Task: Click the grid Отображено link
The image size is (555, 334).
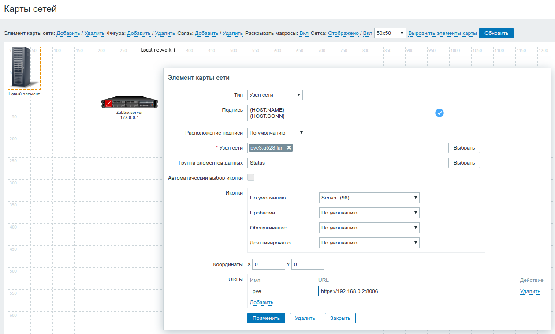Action: tap(343, 33)
